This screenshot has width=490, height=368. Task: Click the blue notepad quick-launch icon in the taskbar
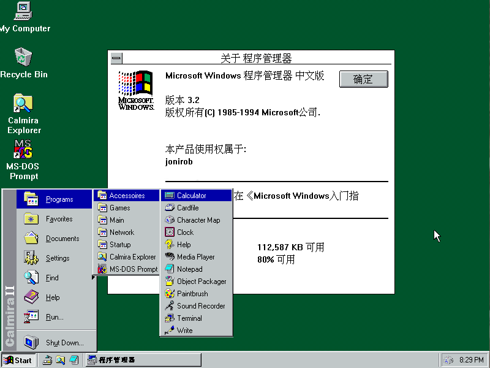click(x=73, y=360)
